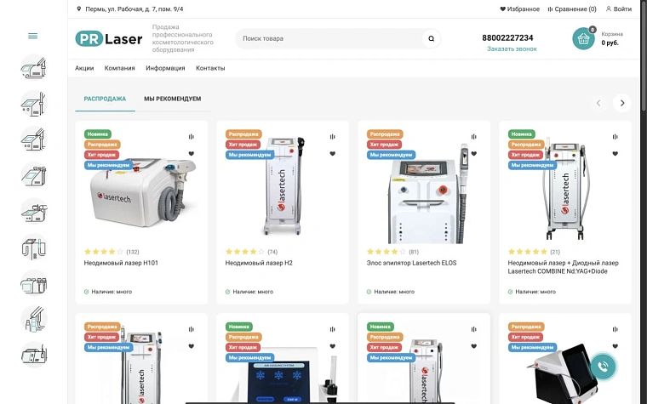Click the phone number 88002227234
The width and height of the screenshot is (647, 404).
[x=507, y=37]
